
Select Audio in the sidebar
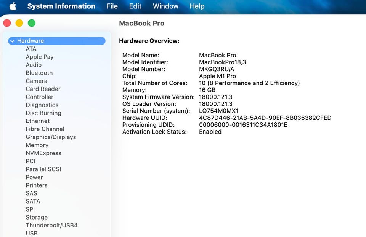point(34,65)
